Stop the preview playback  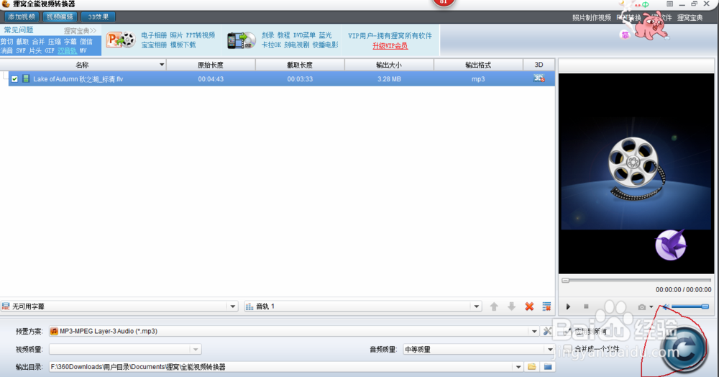coord(586,306)
